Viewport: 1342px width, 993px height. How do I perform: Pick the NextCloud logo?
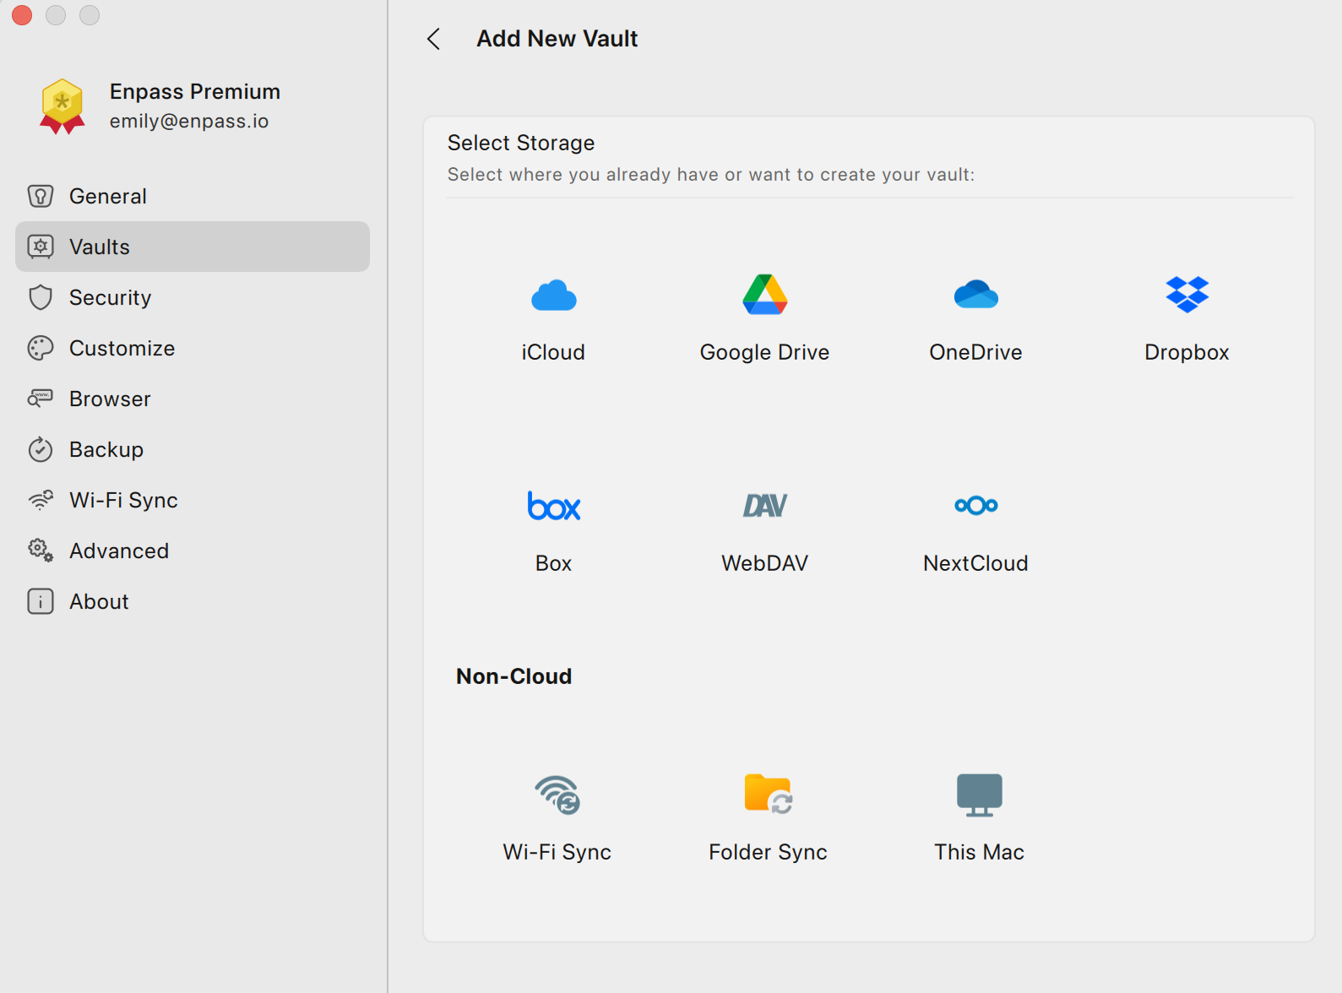click(976, 506)
